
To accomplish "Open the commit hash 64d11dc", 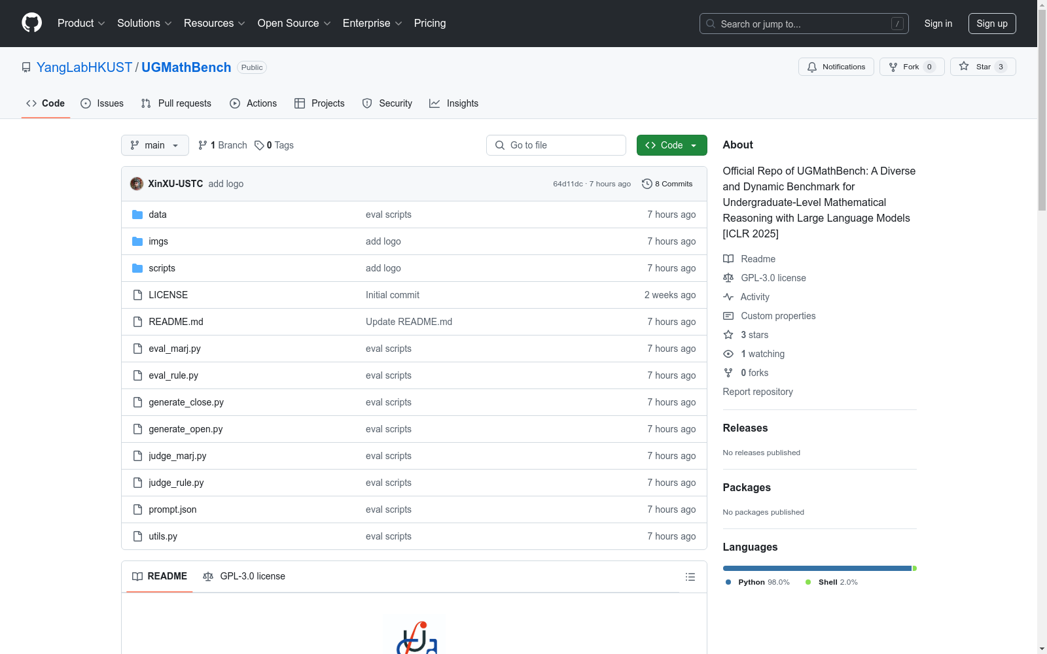I will coord(568,184).
